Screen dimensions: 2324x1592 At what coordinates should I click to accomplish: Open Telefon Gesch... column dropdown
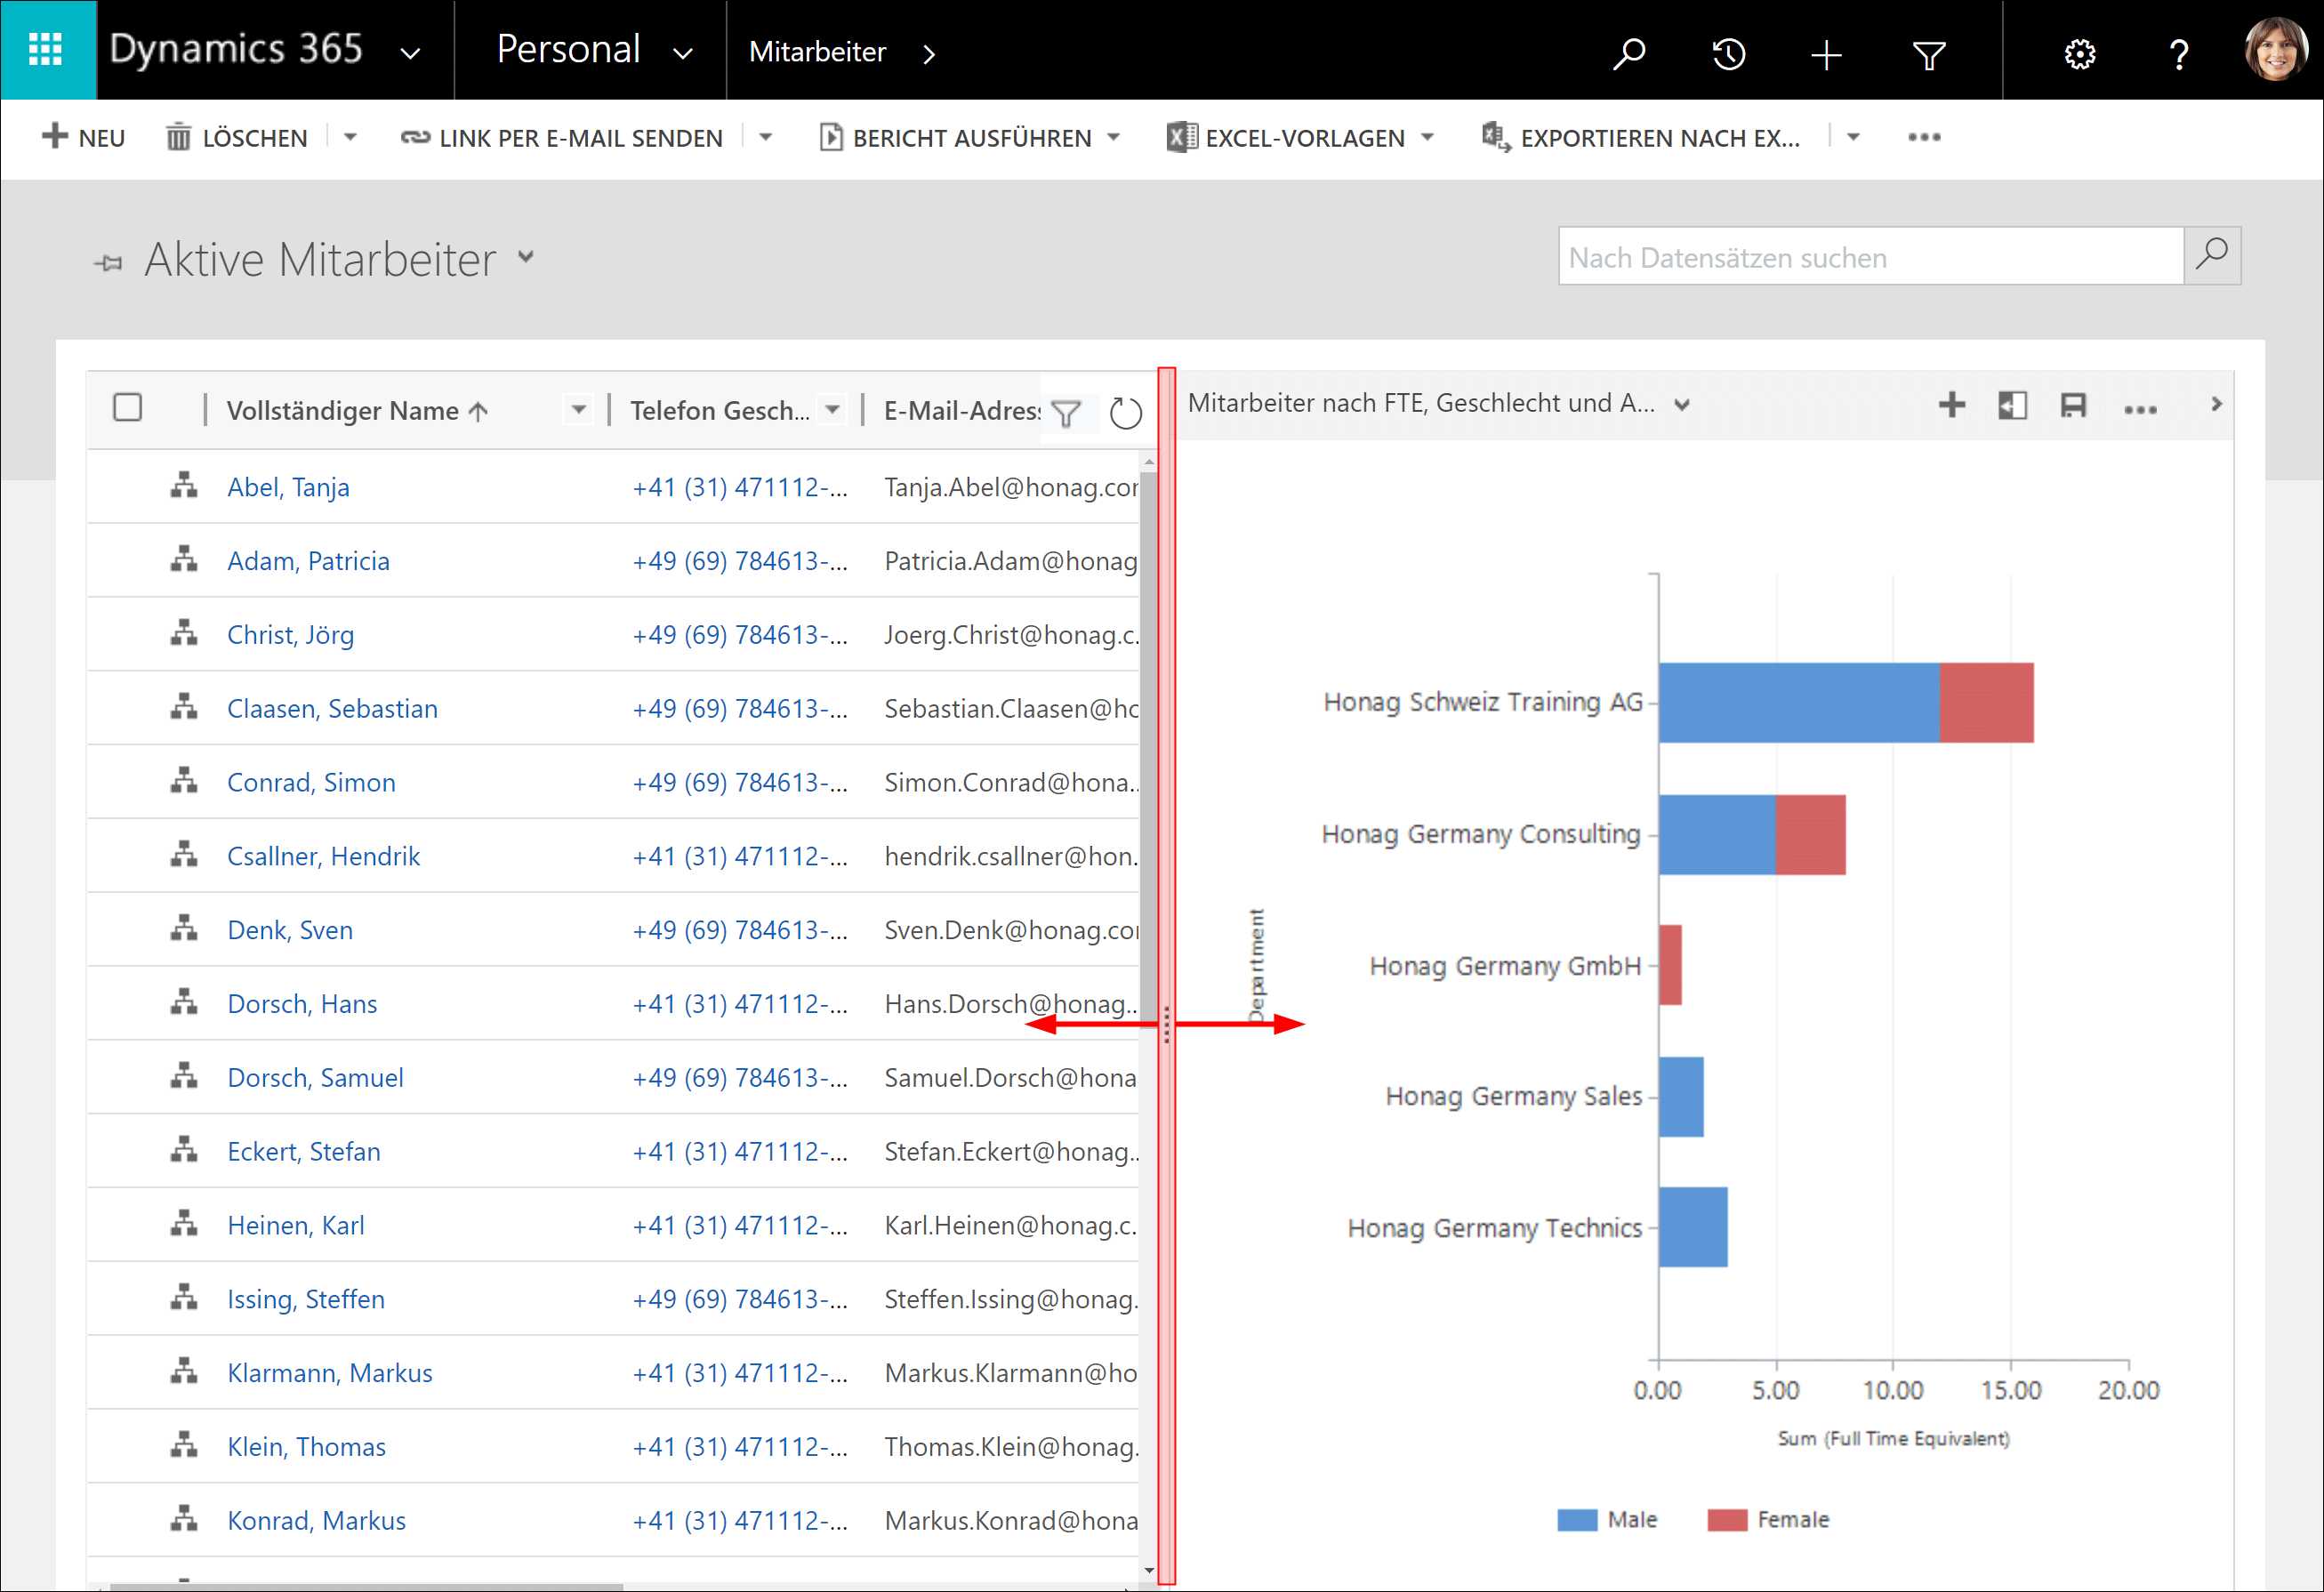click(x=832, y=410)
